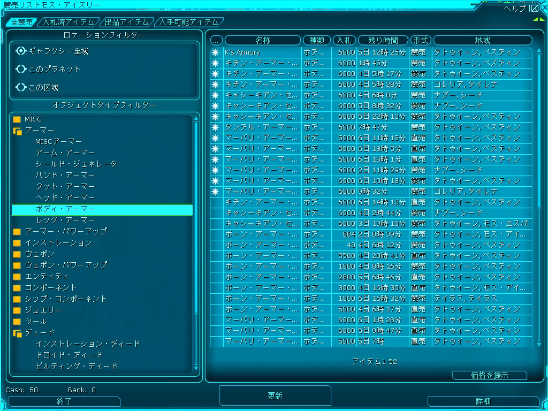Select ヘッド・アーマー filter
The image size is (548, 411).
point(65,197)
